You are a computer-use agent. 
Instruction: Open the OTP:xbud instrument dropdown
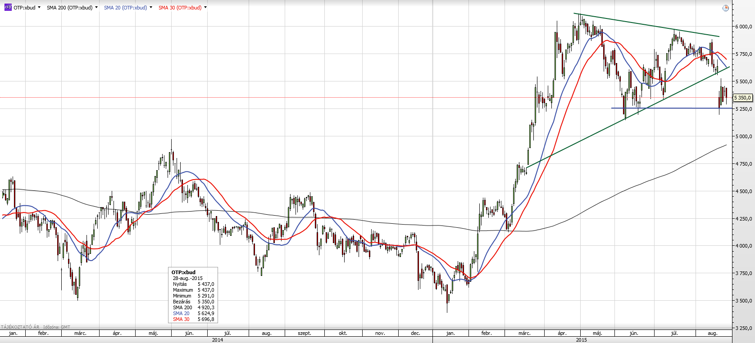(x=39, y=8)
